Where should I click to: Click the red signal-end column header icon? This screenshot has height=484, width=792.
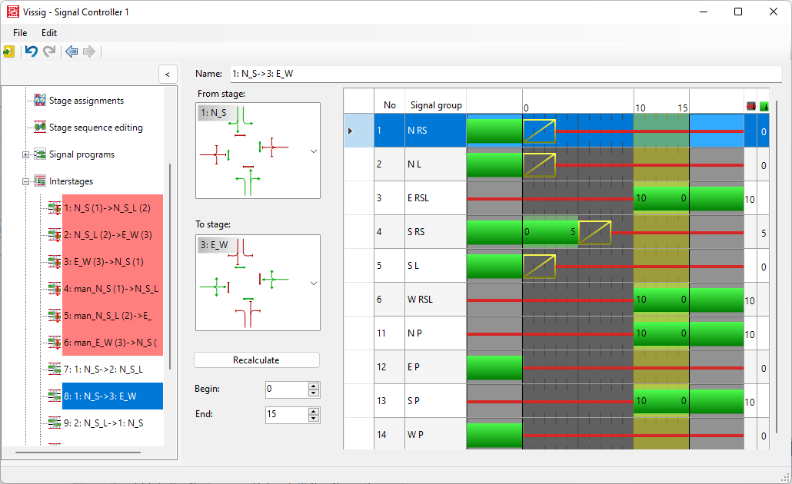[750, 106]
